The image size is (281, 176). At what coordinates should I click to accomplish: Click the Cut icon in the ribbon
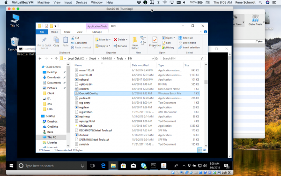[73, 38]
